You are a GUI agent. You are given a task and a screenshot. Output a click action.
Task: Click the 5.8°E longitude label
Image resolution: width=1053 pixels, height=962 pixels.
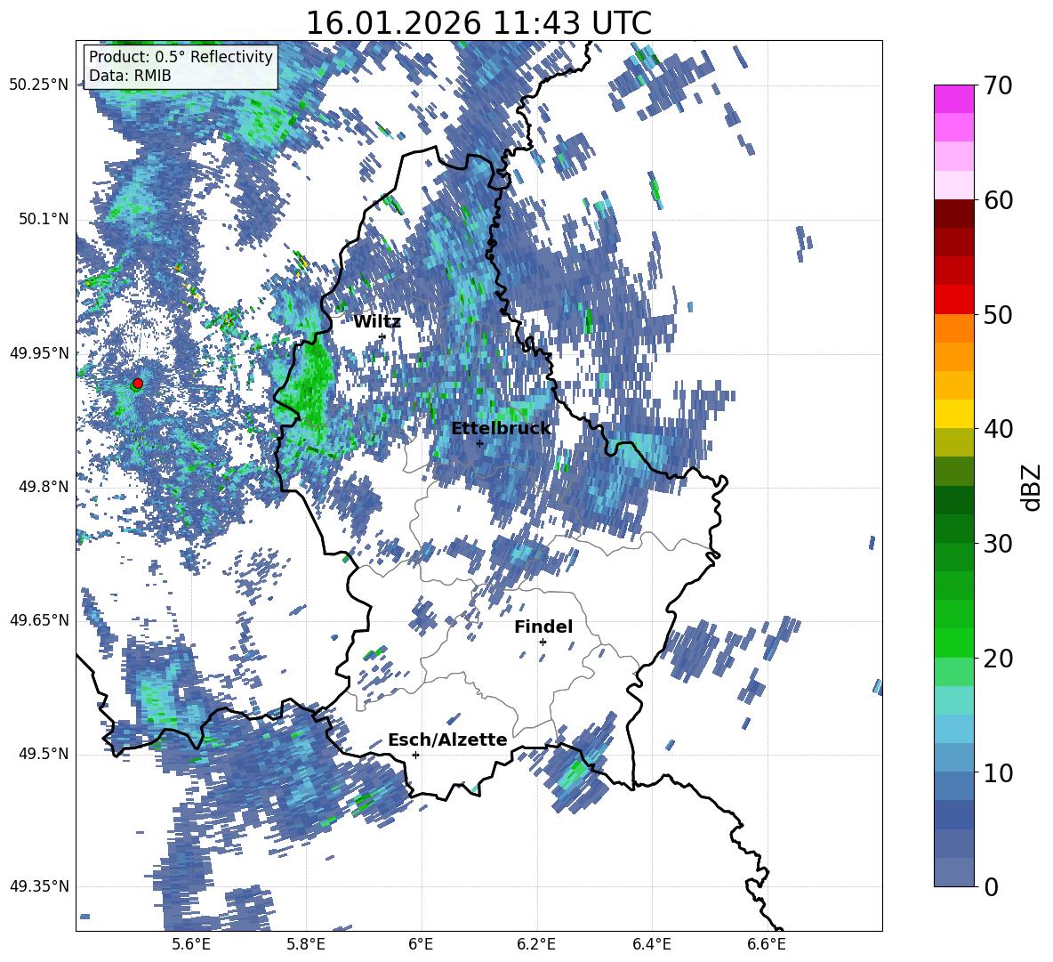pyautogui.click(x=306, y=944)
